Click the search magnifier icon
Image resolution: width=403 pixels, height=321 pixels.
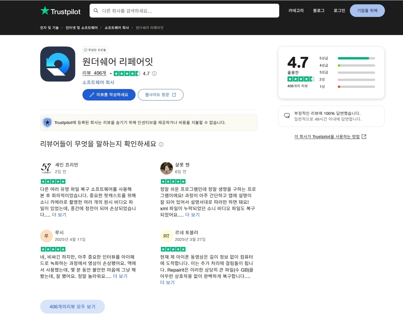96,11
